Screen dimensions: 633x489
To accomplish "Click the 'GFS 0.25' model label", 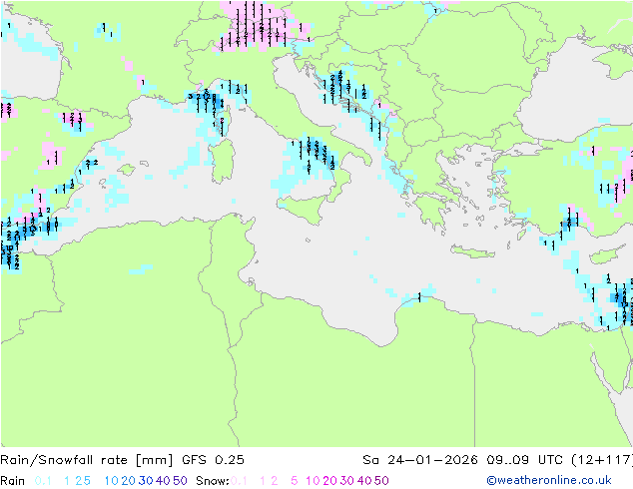I will 213,459.
